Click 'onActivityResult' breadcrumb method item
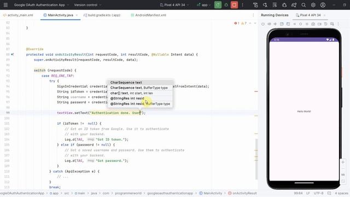 (x=242, y=193)
